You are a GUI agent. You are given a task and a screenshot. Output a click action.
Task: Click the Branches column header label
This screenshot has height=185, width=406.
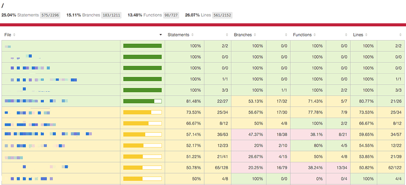(x=243, y=35)
